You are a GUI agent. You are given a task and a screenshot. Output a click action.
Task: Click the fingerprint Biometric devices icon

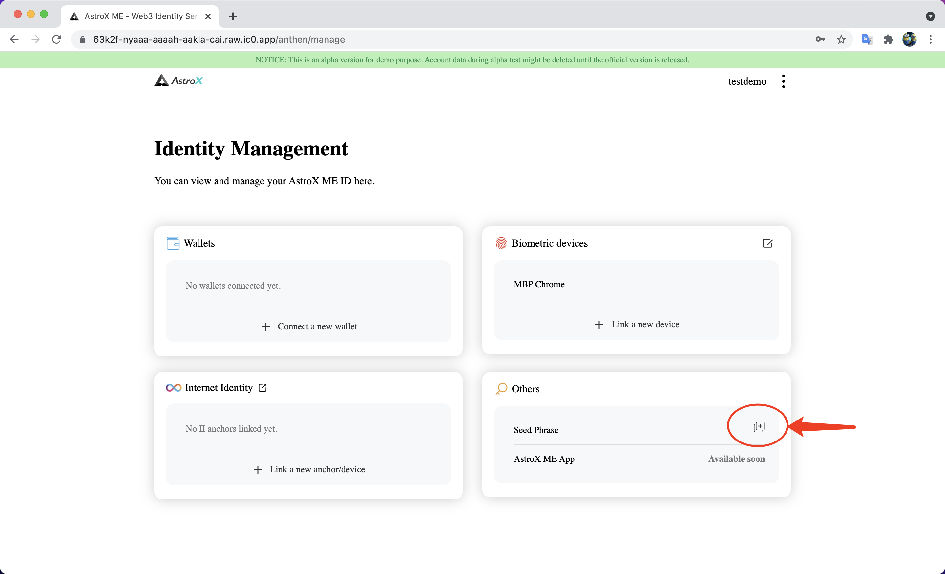click(x=501, y=243)
